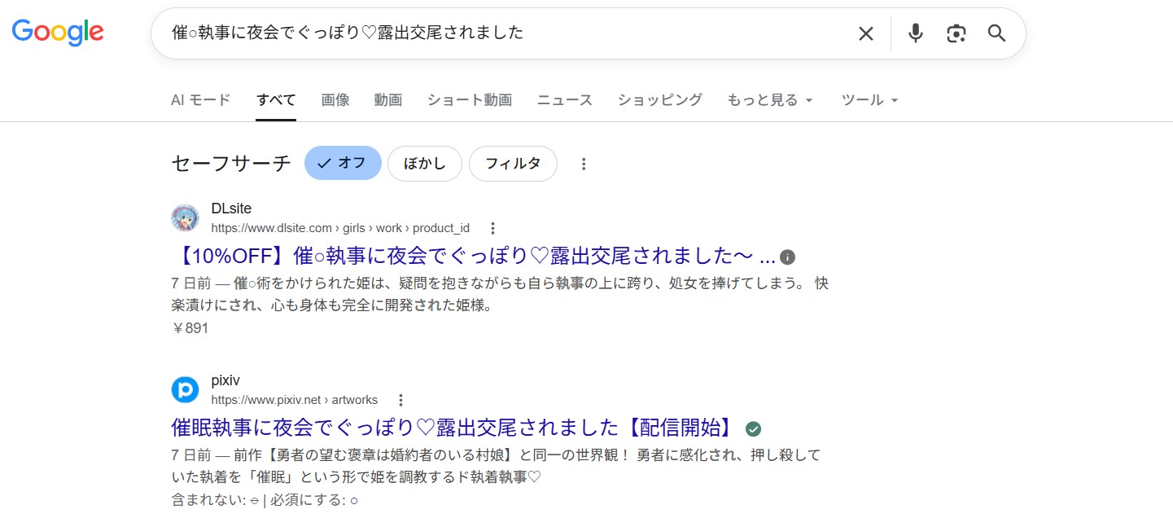Open the pixiv 【配信開始】 result title link
Image resolution: width=1173 pixels, height=518 pixels.
pyautogui.click(x=455, y=429)
